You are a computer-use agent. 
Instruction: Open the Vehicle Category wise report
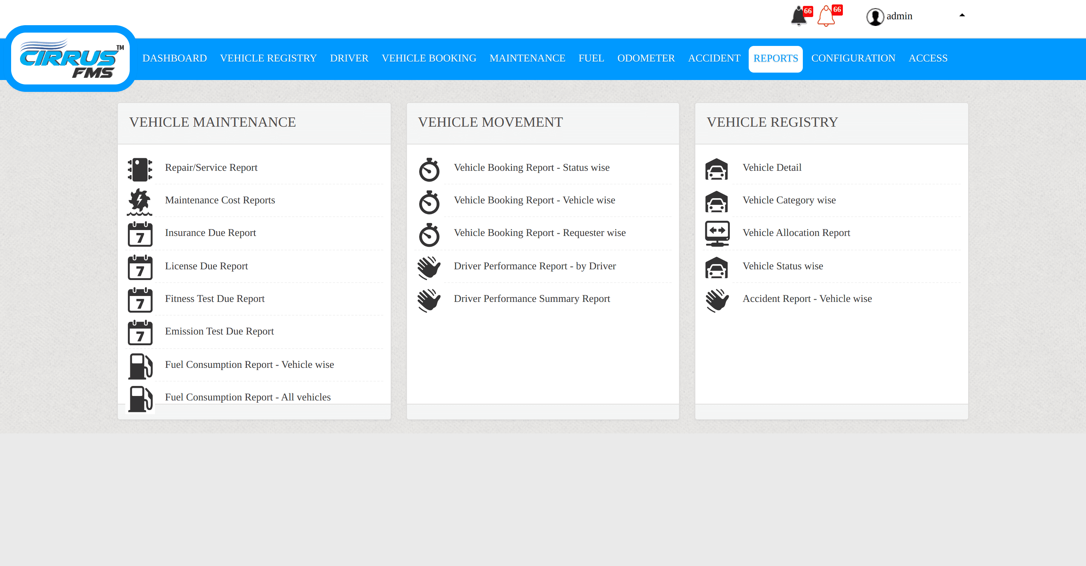789,200
